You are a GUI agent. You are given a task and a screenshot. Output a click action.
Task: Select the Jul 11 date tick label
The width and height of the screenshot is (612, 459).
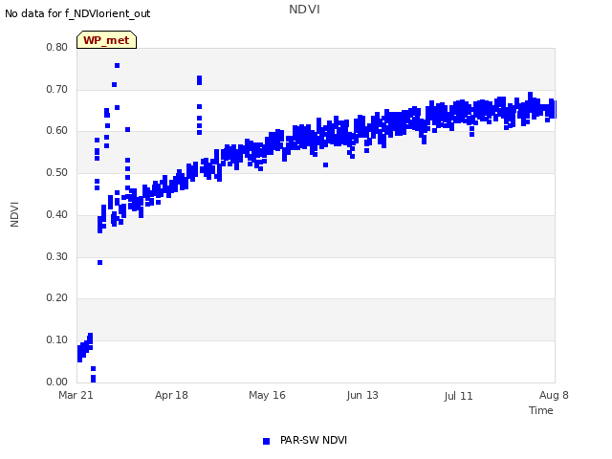458,396
